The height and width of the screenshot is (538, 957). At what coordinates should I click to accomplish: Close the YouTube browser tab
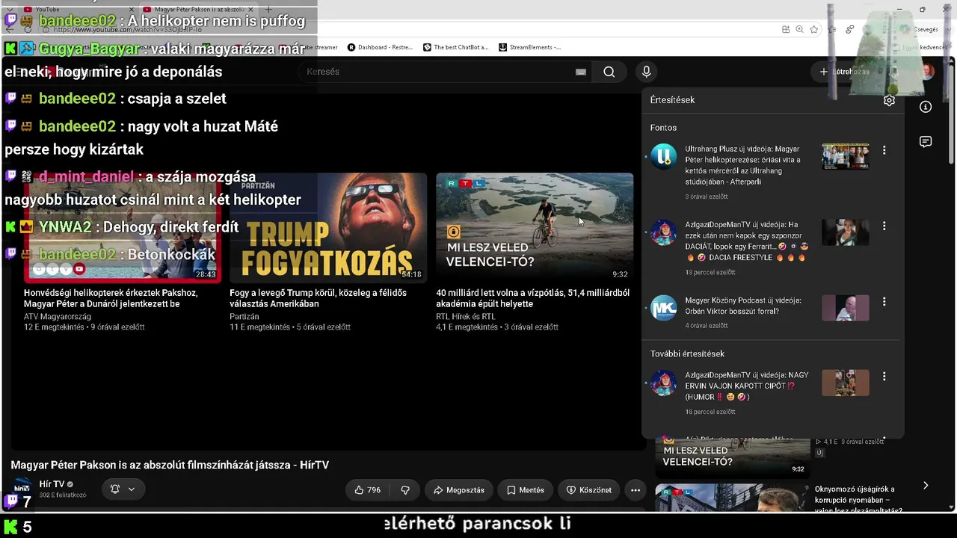coord(132,9)
